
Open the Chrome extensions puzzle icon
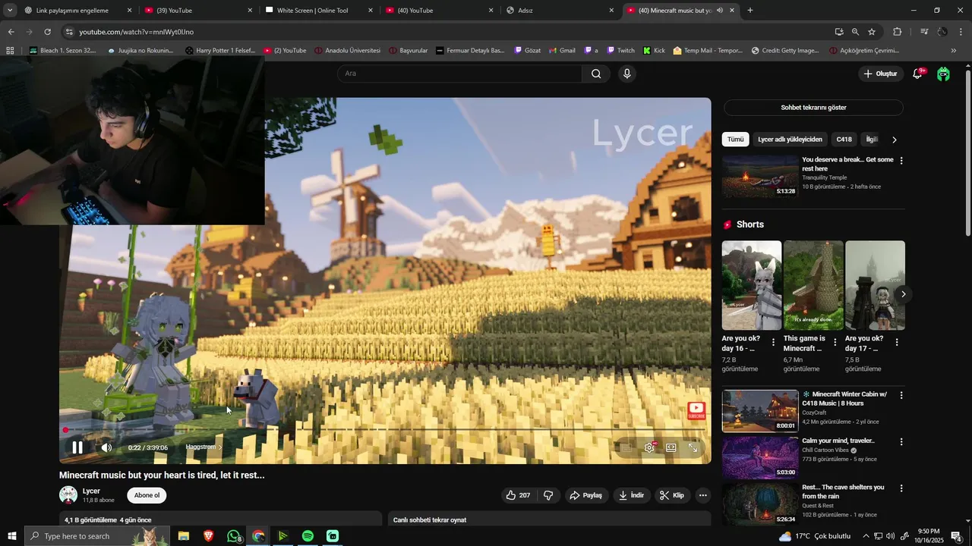(x=898, y=32)
